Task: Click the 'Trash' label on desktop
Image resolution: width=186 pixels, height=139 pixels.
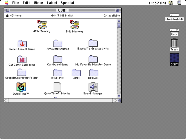Action: coord(174,50)
